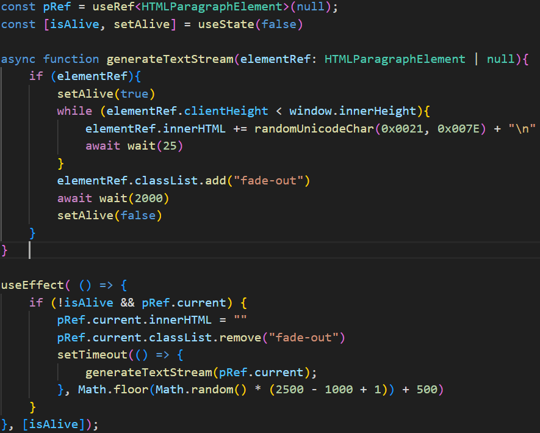Click setAlive in the useState destructuring
540x433 pixels.
142,24
